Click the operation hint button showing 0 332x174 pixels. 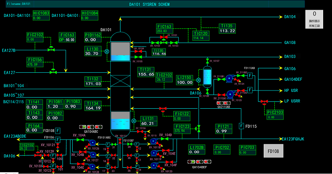pyautogui.click(x=314, y=19)
